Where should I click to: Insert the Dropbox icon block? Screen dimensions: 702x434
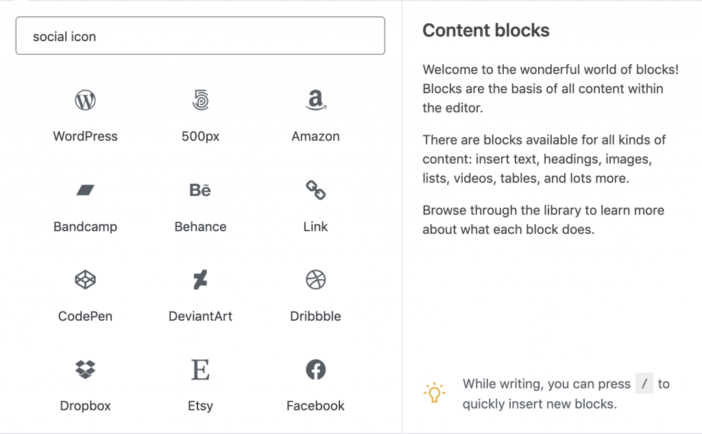coord(85,370)
